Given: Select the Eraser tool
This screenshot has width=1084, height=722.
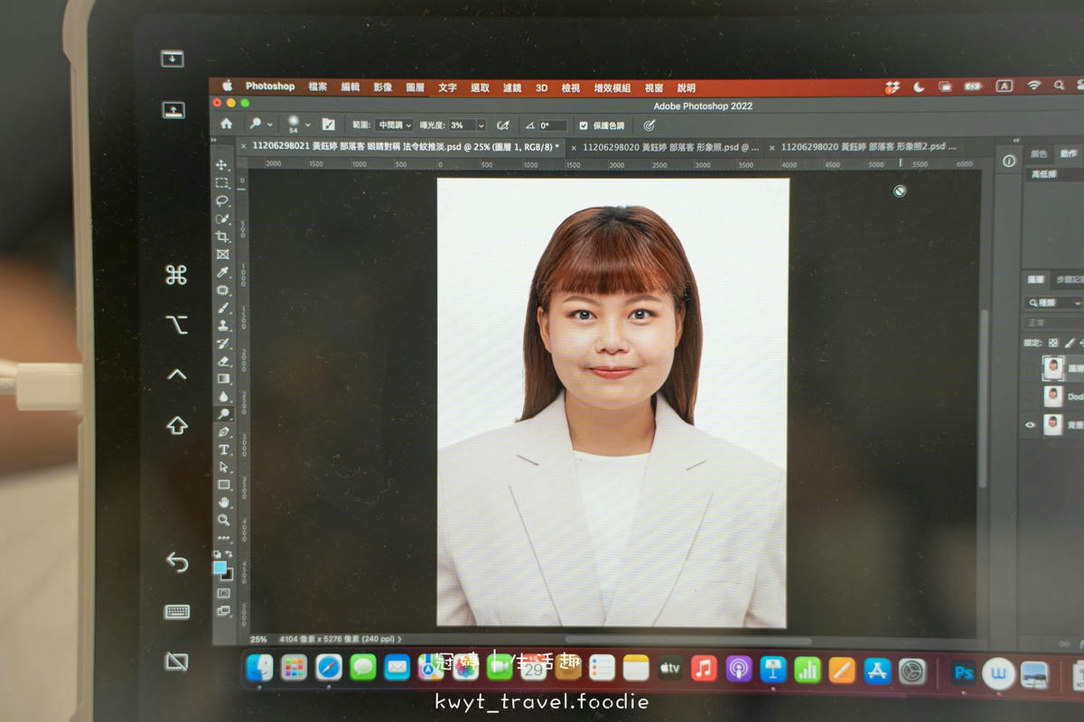Looking at the screenshot, I should click(x=222, y=361).
